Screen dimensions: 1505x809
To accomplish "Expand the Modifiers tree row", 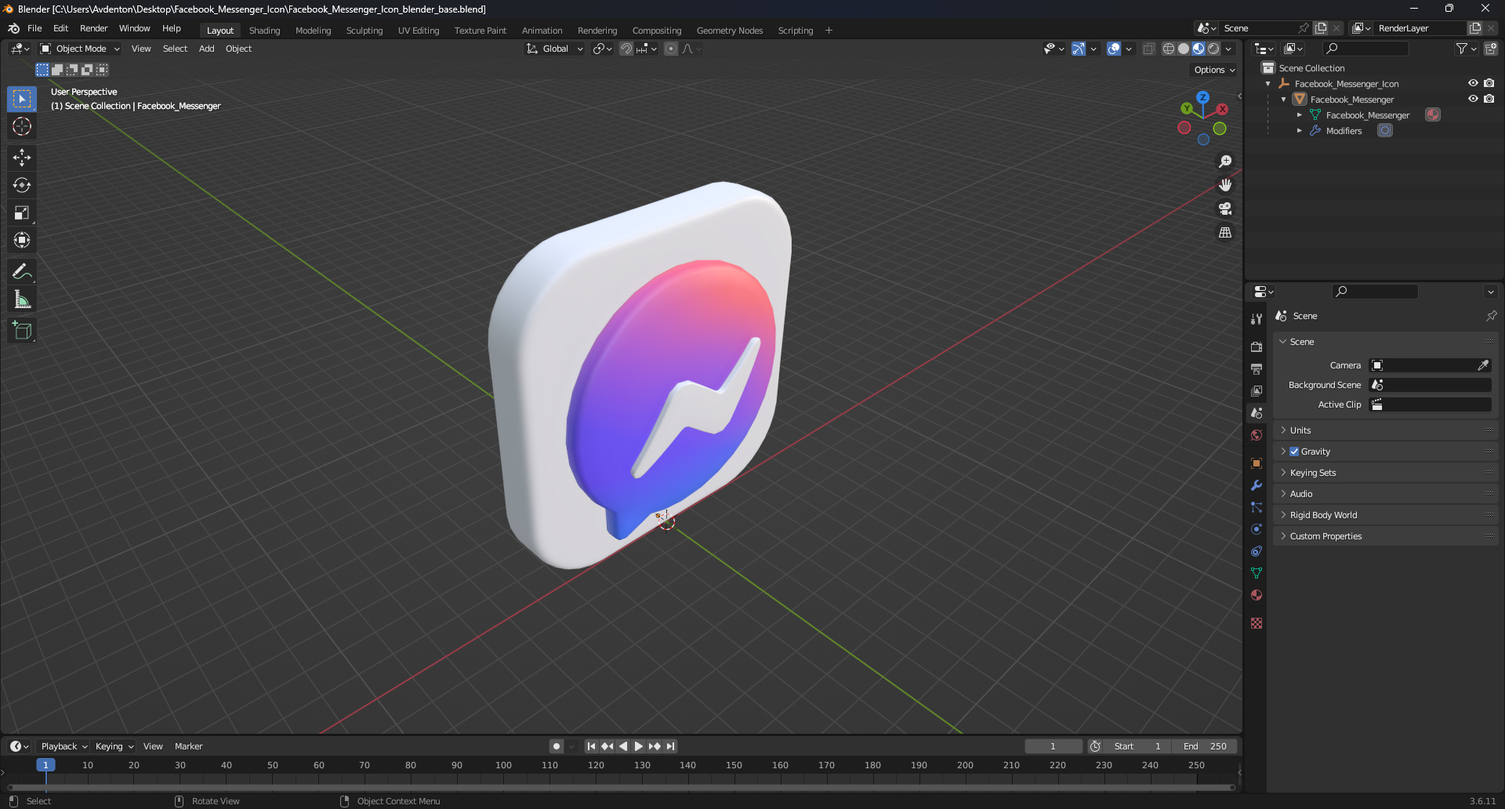I will pos(1300,131).
